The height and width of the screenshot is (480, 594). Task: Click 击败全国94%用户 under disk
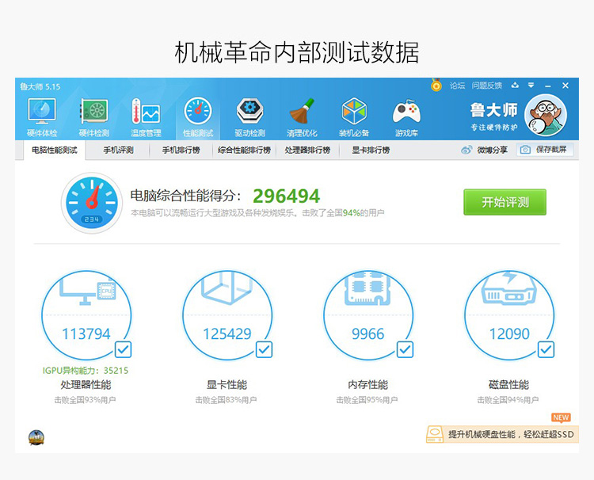508,400
